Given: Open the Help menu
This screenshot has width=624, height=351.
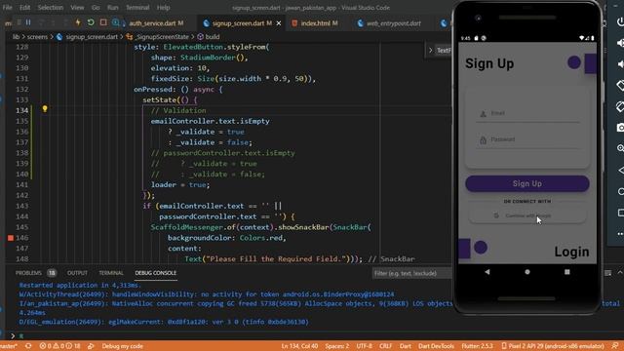Looking at the screenshot, I should (x=163, y=8).
